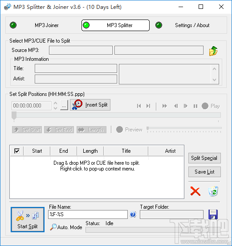232x246 pixels.
Task: Click the green indicator next to Settings / About
Action: coord(159,25)
